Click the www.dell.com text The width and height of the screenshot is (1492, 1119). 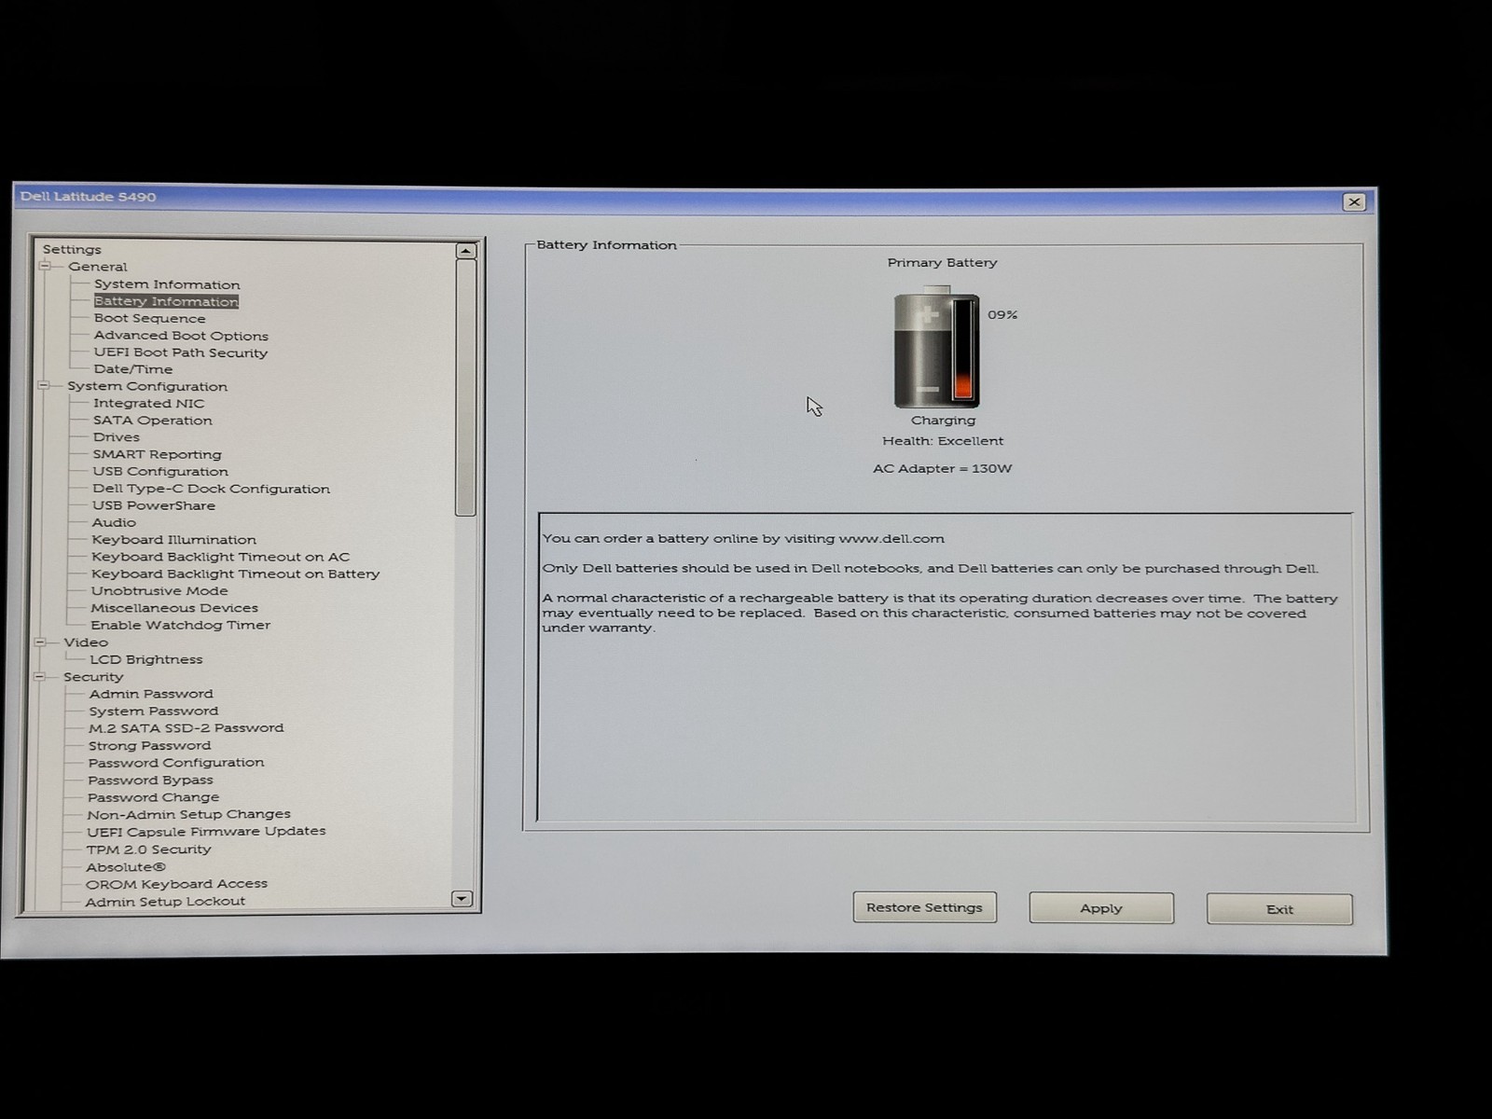891,539
